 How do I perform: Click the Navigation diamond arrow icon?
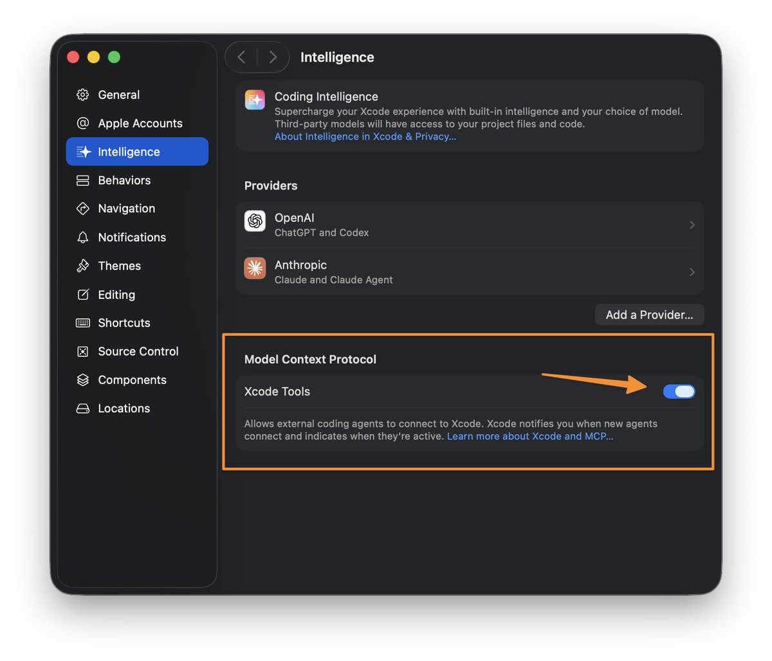point(83,208)
